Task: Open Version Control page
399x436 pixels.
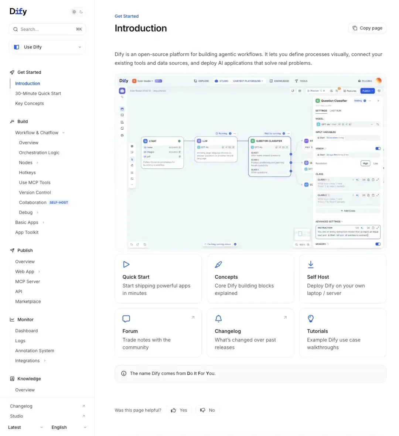Action: click(35, 192)
